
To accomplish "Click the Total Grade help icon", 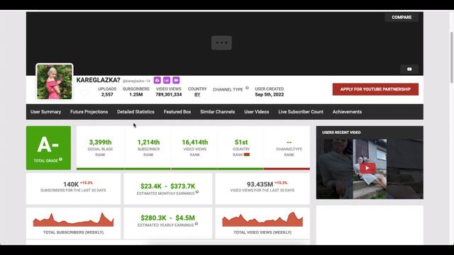I will tap(61, 159).
